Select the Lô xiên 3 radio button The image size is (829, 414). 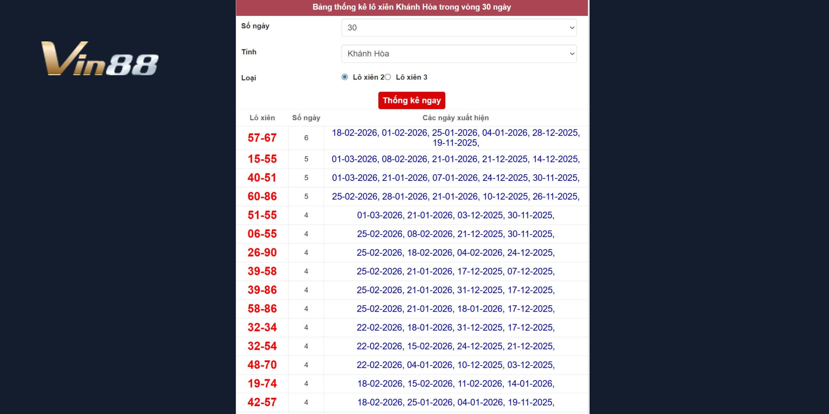tap(388, 77)
